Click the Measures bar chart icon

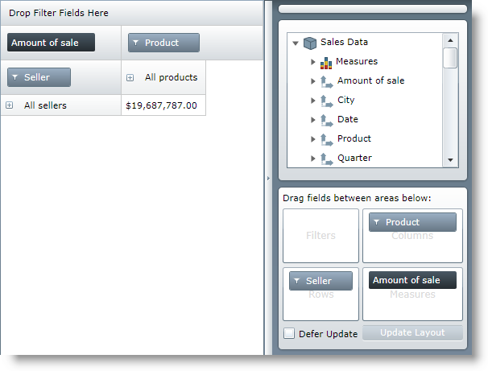326,62
